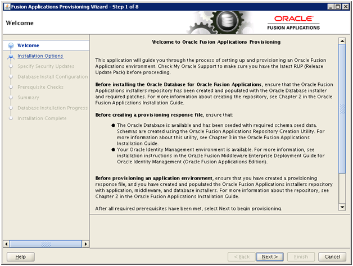Click the Installation Options step marker icon

click(x=11, y=56)
